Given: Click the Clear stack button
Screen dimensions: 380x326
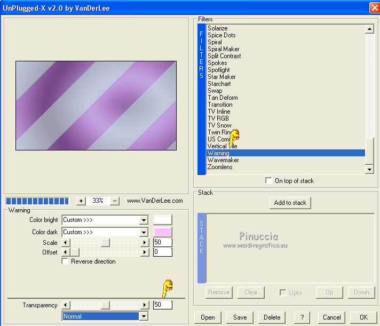Looking at the screenshot, I should click(x=251, y=292).
